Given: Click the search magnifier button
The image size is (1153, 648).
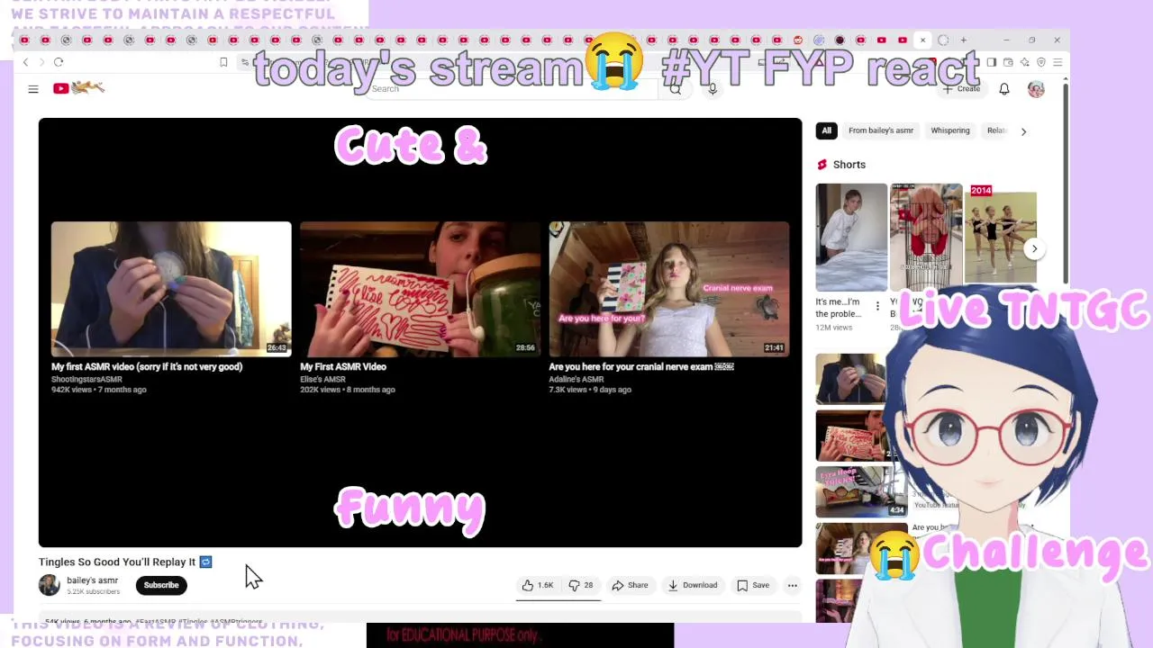Looking at the screenshot, I should [675, 88].
